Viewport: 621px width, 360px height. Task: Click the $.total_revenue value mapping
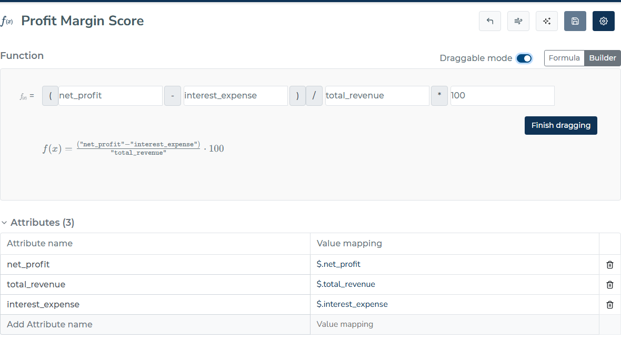tap(455, 284)
